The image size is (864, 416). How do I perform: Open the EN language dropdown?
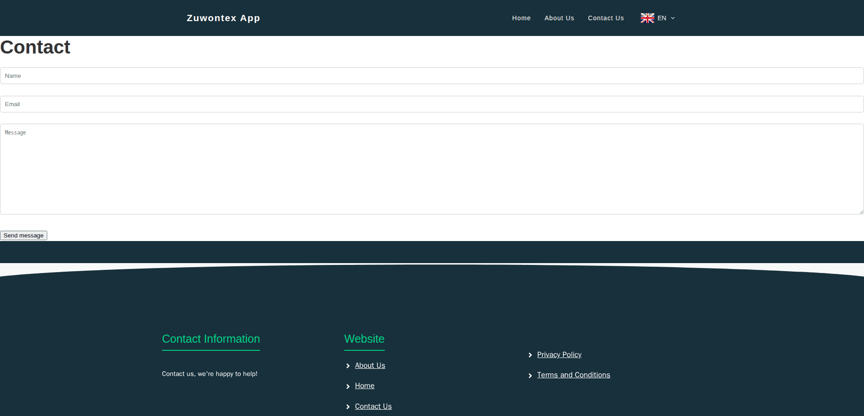coord(661,18)
